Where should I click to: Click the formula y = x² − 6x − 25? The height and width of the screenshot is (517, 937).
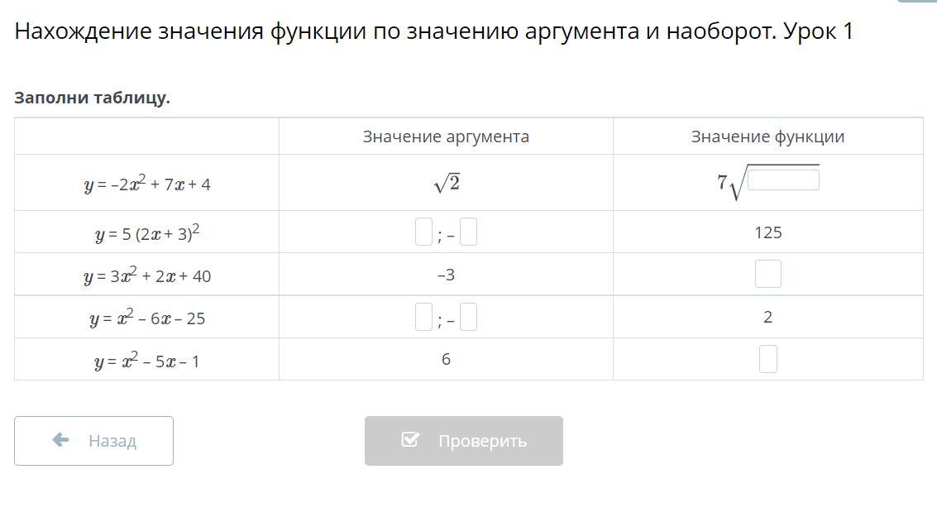[147, 318]
